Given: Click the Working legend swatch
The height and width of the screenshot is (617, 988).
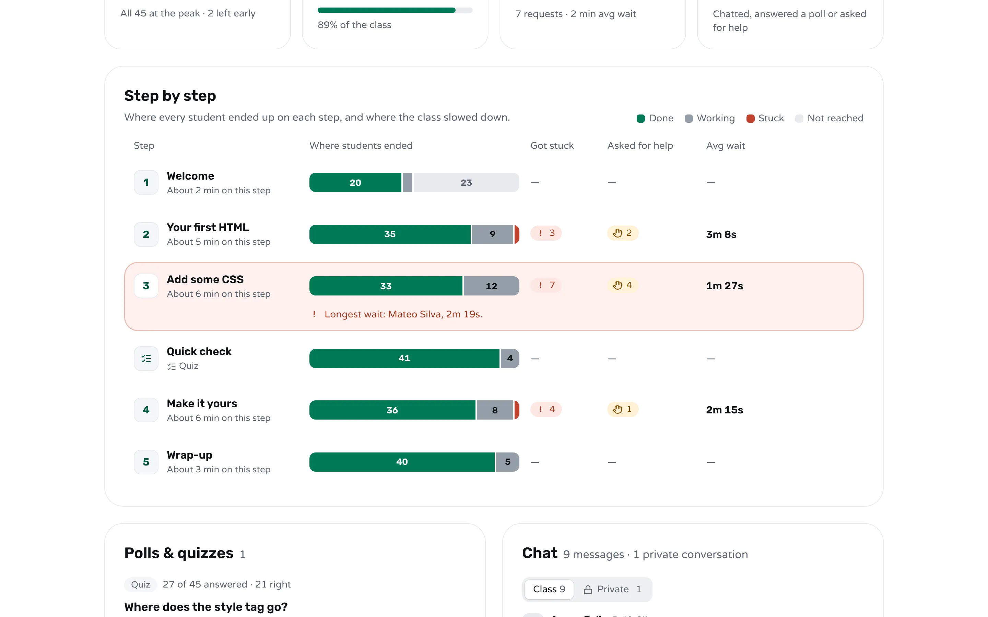Looking at the screenshot, I should coord(688,118).
